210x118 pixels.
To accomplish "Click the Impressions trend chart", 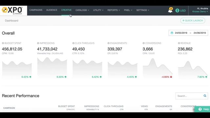I will pos(52,68).
